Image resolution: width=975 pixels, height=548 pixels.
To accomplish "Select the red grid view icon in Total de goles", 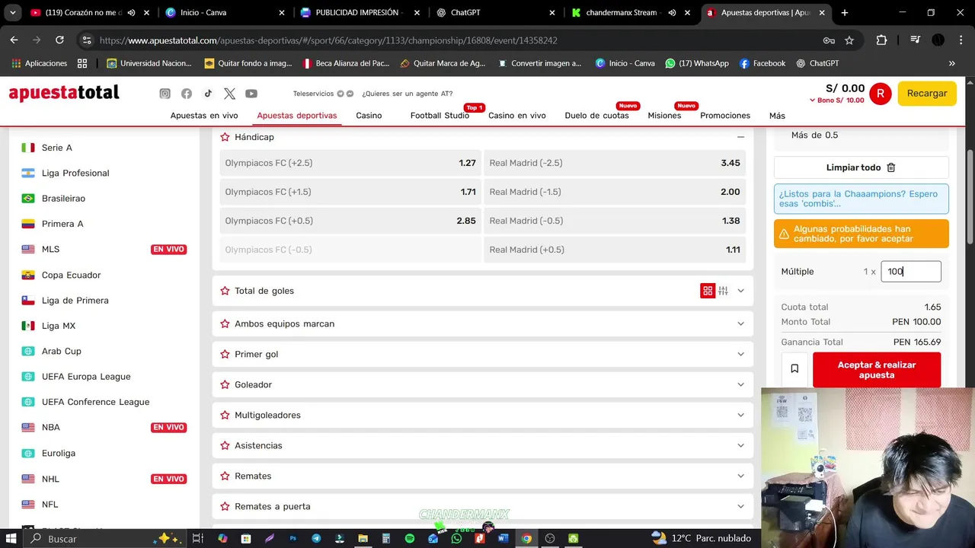I will click(708, 291).
